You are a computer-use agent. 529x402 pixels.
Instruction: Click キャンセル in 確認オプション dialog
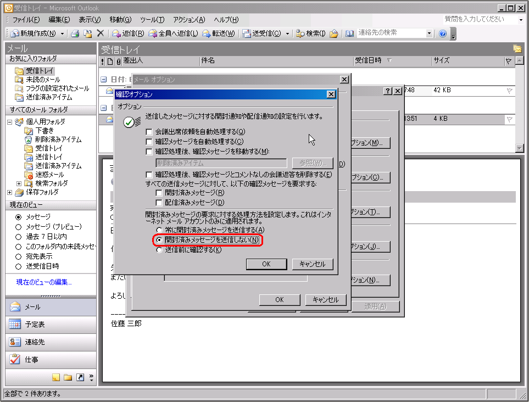coord(313,264)
